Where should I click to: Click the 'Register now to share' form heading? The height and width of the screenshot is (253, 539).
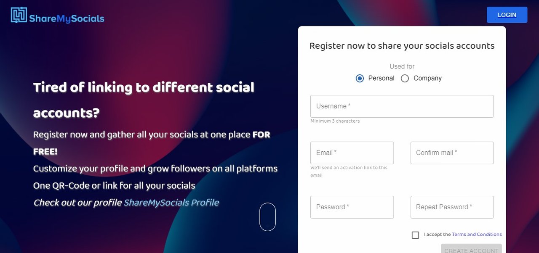402,46
